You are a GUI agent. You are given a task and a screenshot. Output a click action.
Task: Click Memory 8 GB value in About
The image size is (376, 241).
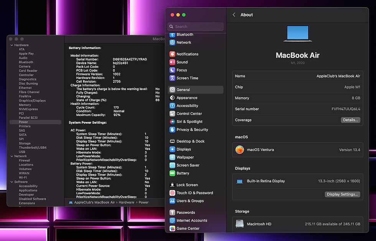click(x=356, y=98)
